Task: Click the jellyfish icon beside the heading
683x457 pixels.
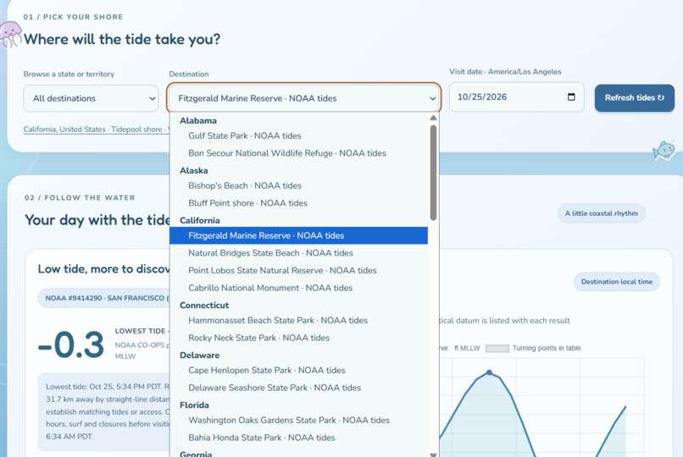Action: point(10,35)
